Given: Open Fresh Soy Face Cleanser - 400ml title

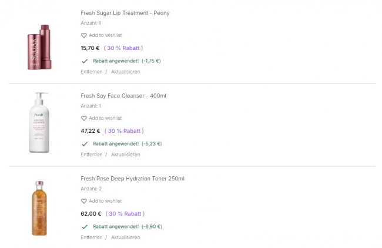Looking at the screenshot, I should tap(123, 96).
